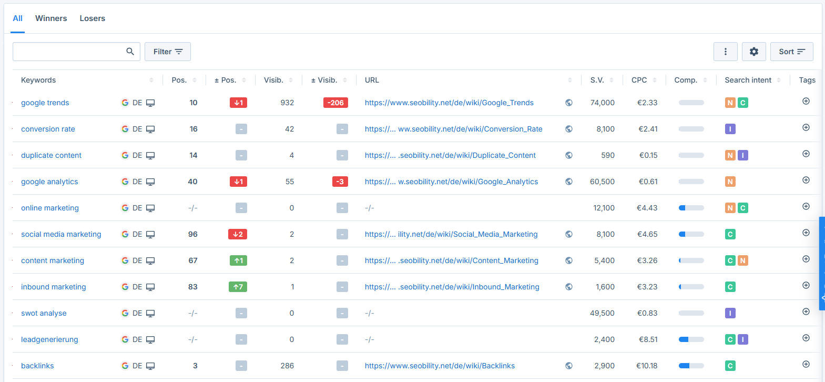Sort by Visib. column header
This screenshot has height=382, width=825.
pyautogui.click(x=291, y=80)
